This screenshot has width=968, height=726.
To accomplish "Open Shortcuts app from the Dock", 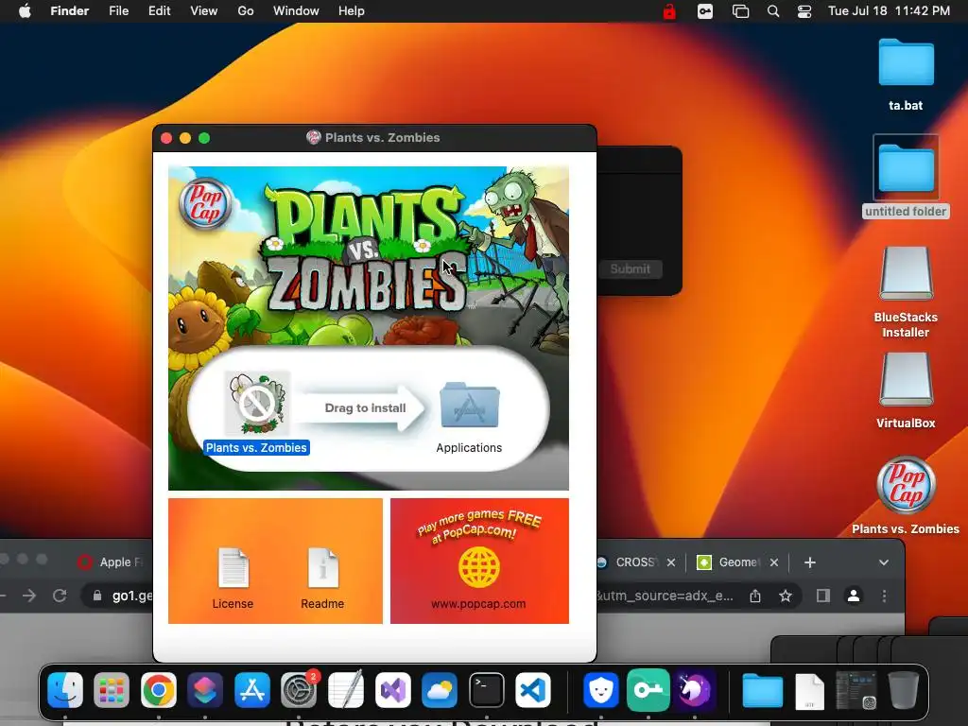I will coord(205,689).
